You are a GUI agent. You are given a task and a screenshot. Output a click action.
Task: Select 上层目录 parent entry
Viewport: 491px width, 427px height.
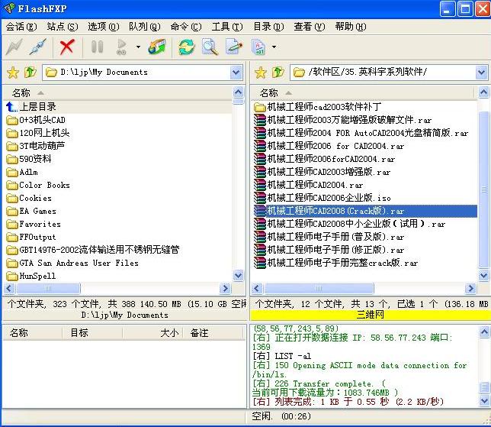31,107
